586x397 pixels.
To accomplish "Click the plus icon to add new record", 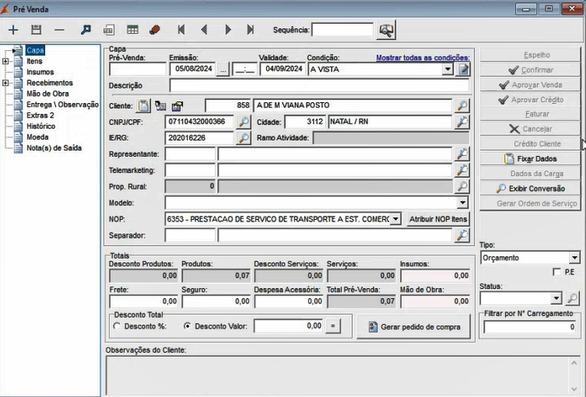I will (x=13, y=30).
